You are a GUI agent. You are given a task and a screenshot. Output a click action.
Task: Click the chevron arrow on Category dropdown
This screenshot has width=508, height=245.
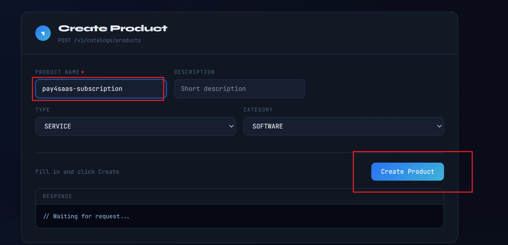tap(439, 126)
